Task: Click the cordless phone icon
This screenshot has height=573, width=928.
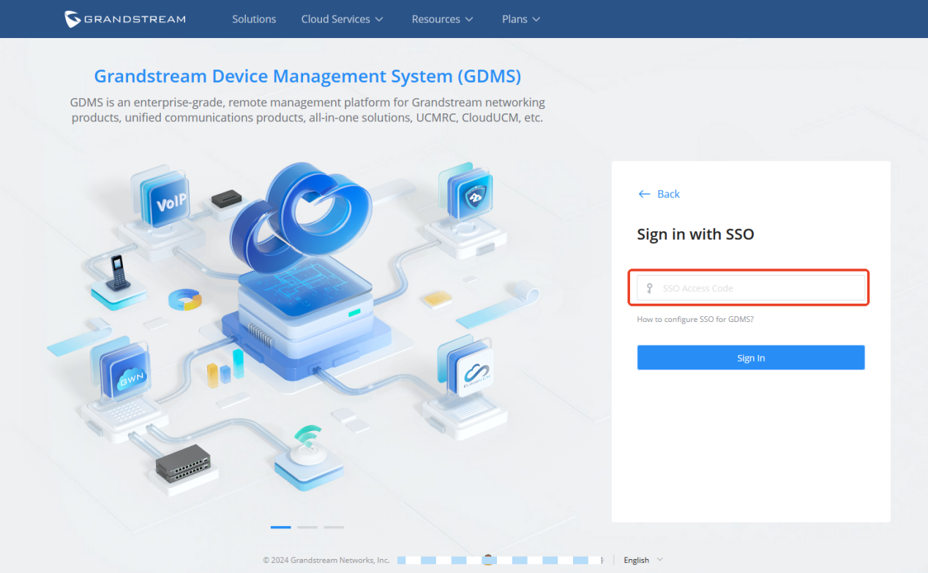Action: (x=117, y=272)
